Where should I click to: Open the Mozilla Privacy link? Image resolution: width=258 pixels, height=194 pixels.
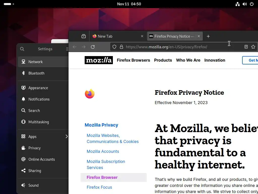tap(101, 125)
